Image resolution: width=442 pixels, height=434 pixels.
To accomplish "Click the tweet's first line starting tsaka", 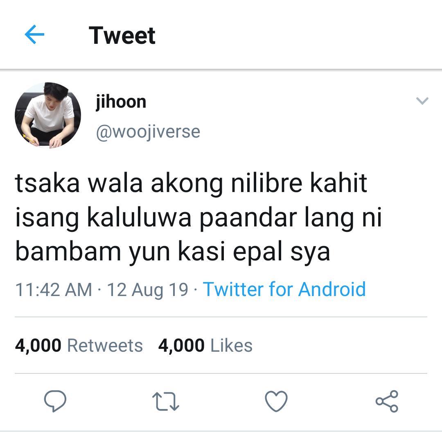I will point(191,183).
